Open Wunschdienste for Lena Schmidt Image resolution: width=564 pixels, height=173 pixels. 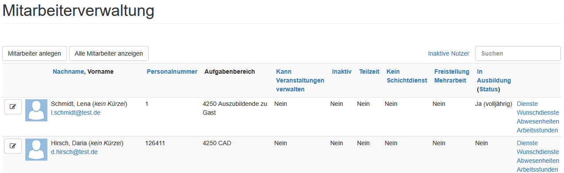[x=538, y=113]
